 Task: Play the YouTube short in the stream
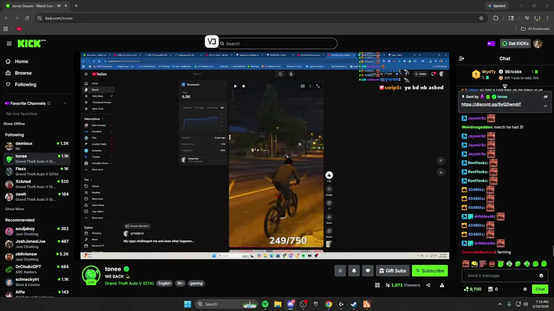[235, 86]
